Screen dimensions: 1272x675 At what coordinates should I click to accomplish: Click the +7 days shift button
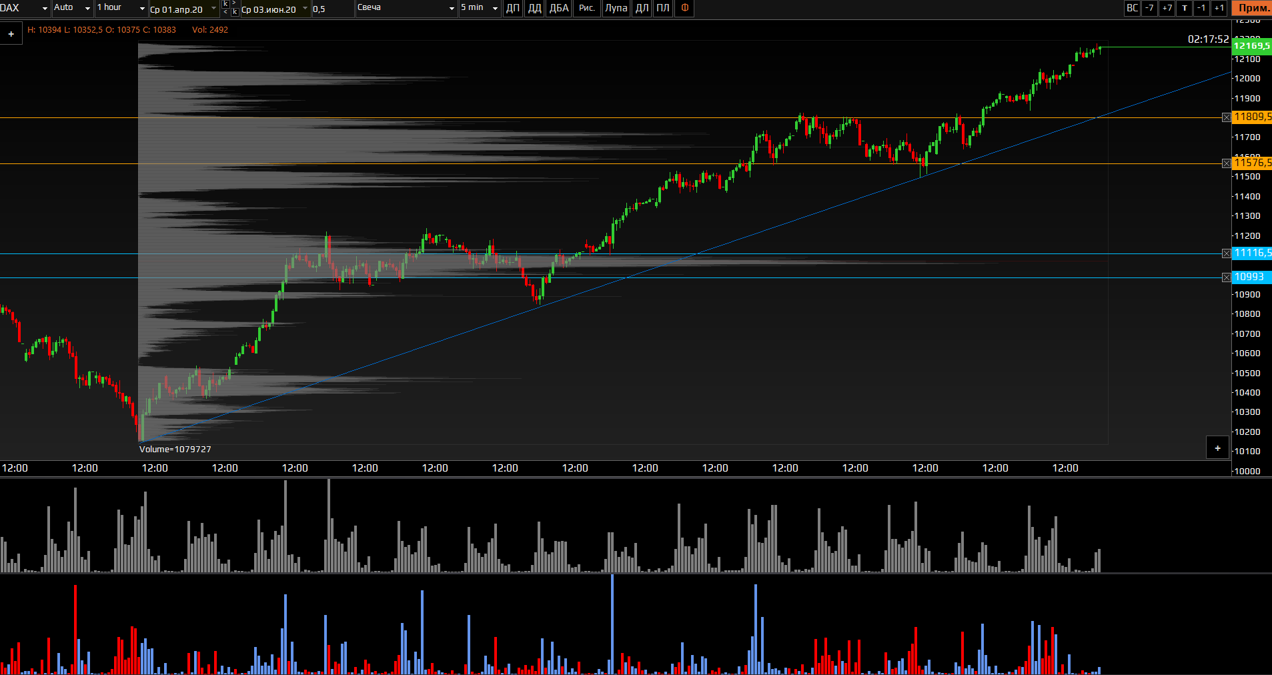1167,8
